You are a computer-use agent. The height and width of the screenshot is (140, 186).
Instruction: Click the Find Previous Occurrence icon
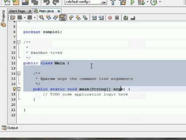point(49,17)
